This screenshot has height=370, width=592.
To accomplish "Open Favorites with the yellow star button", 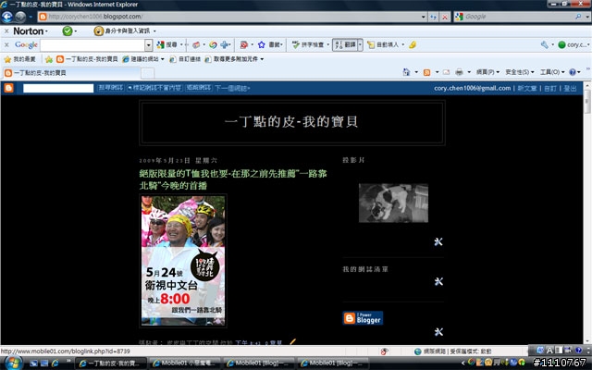I will (19, 59).
